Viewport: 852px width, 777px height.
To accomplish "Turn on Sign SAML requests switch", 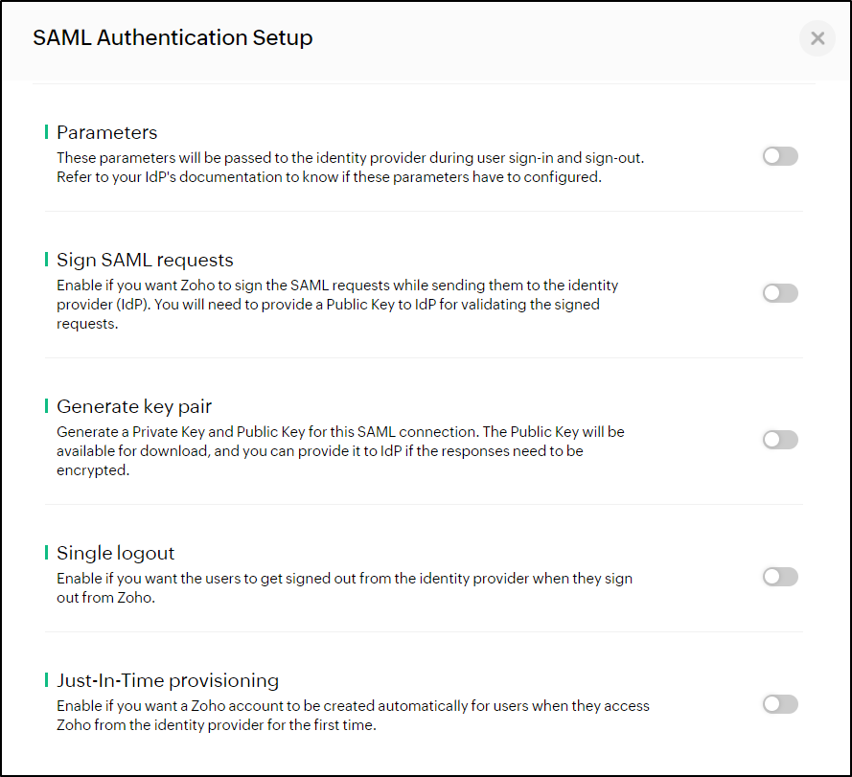I will 780,293.
